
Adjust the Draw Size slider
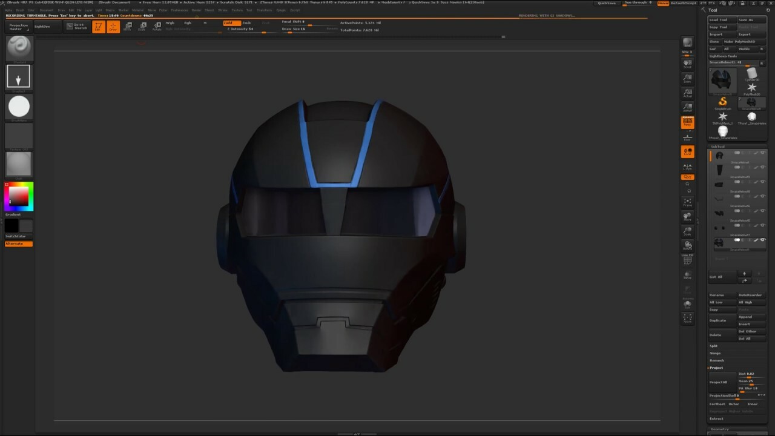tap(309, 29)
